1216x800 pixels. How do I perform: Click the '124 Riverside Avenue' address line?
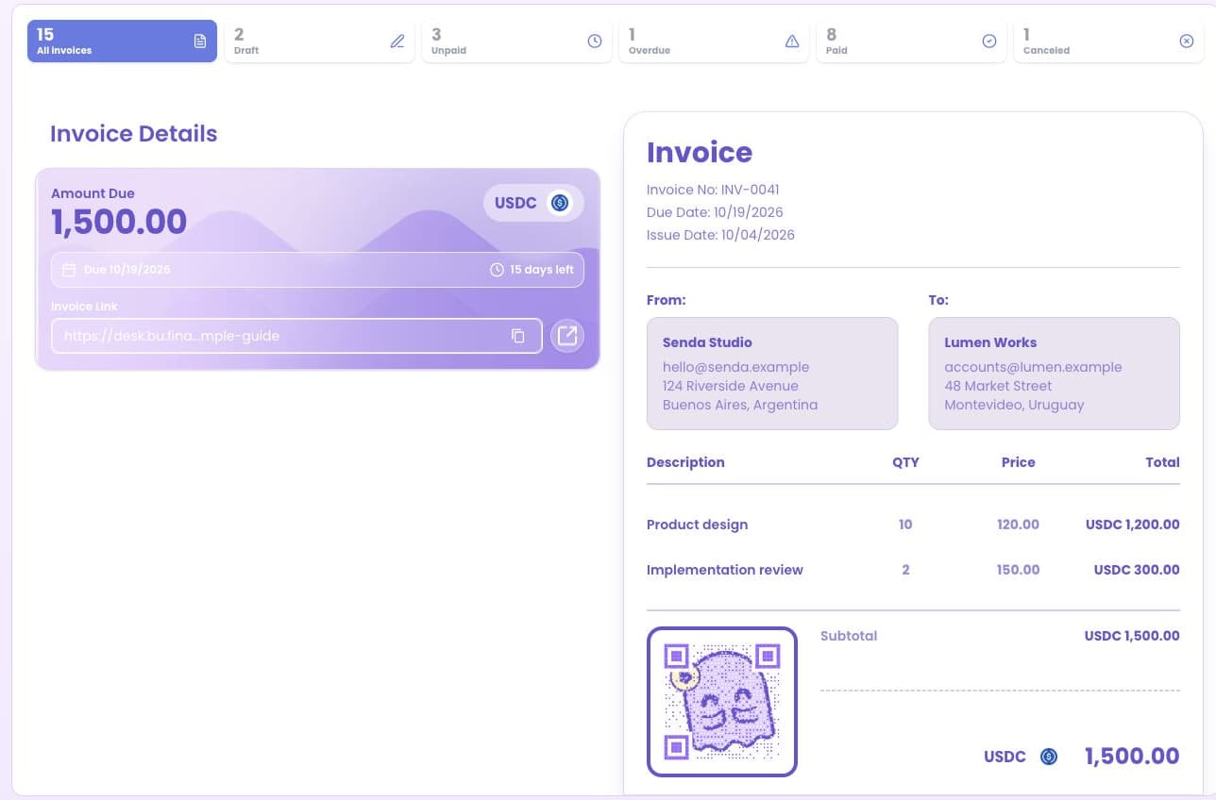pyautogui.click(x=731, y=386)
